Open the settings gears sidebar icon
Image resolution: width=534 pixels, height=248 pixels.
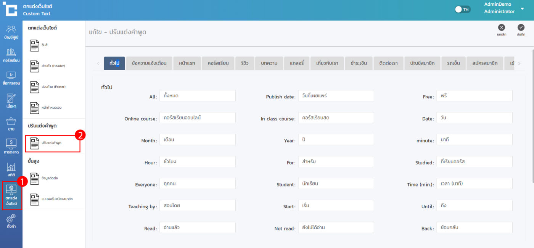click(11, 221)
